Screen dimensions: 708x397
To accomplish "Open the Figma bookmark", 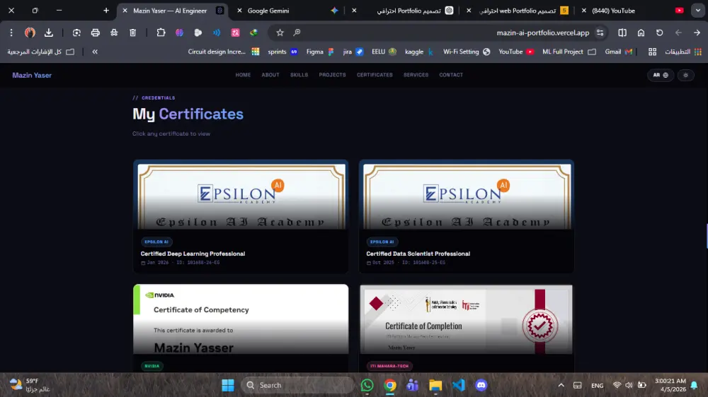I will (320, 52).
